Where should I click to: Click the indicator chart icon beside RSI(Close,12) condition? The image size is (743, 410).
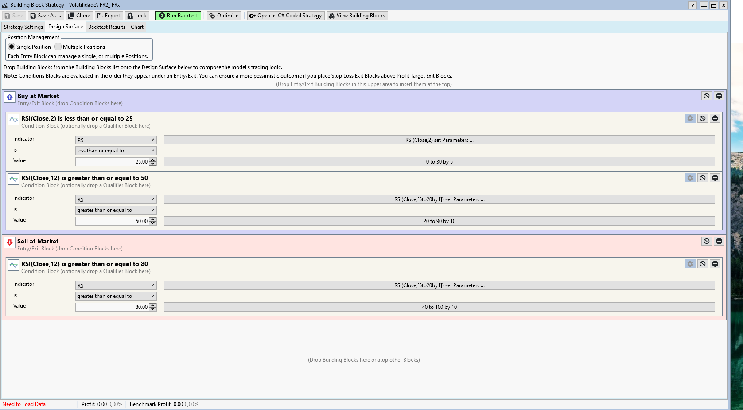(13, 180)
